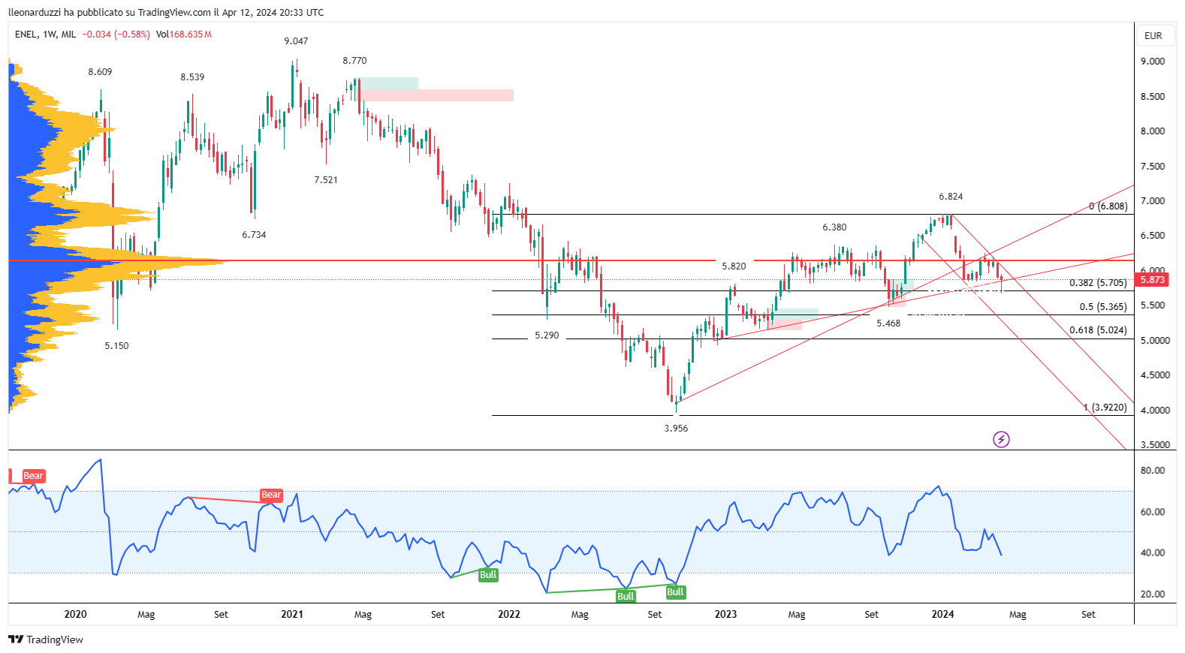1185x653 pixels.
Task: Click the ENEL symbol name
Action: (x=26, y=35)
